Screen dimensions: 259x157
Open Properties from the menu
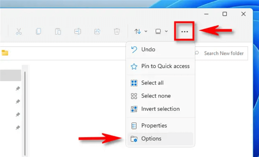(x=160, y=126)
